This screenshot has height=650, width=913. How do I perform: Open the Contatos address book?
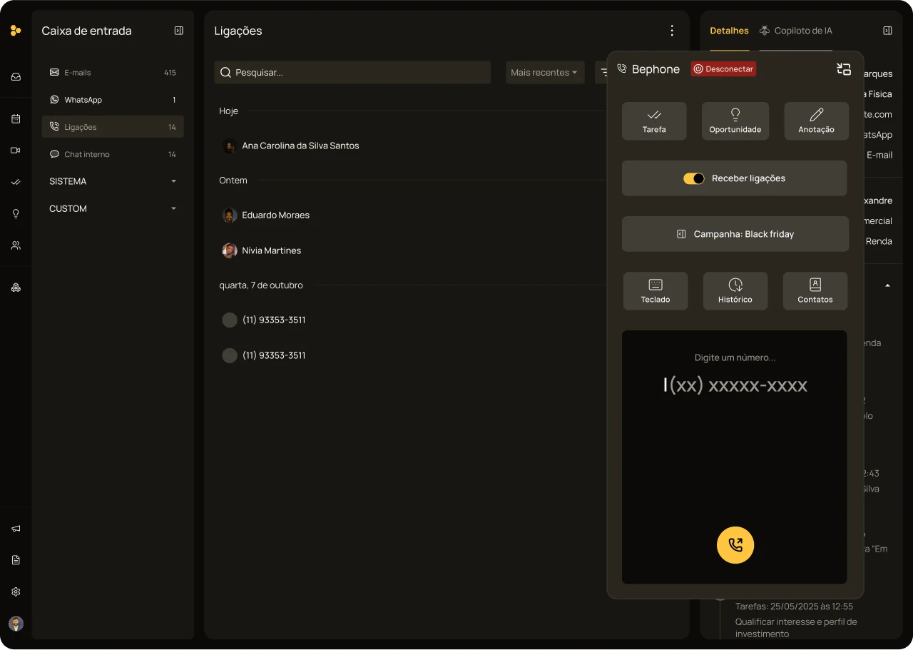815,291
